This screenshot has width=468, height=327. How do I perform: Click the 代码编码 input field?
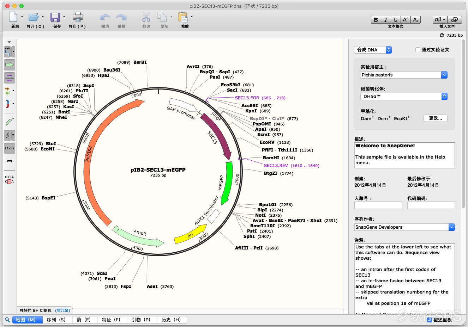(x=431, y=205)
